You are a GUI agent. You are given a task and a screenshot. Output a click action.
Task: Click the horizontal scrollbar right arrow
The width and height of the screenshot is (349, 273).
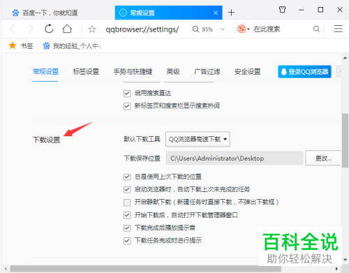(x=336, y=269)
